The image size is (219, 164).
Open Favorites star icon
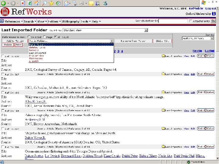tap(51, 3)
